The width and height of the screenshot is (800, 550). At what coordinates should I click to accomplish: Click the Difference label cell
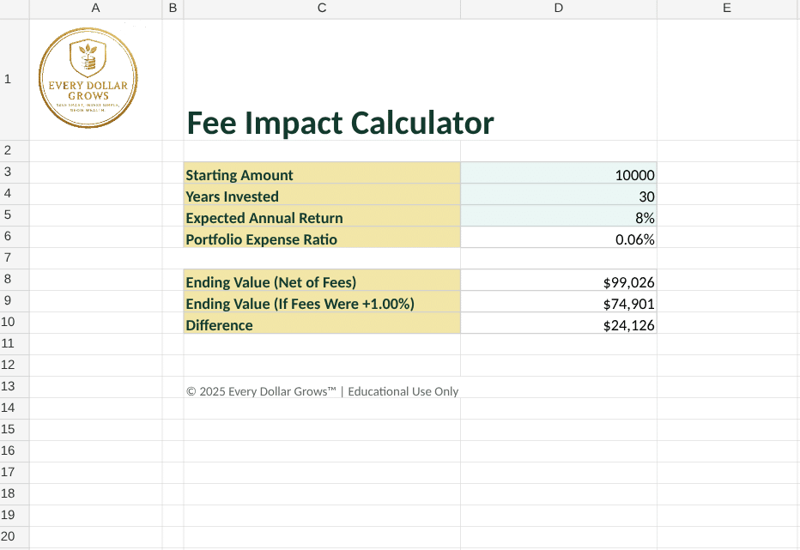[322, 323]
